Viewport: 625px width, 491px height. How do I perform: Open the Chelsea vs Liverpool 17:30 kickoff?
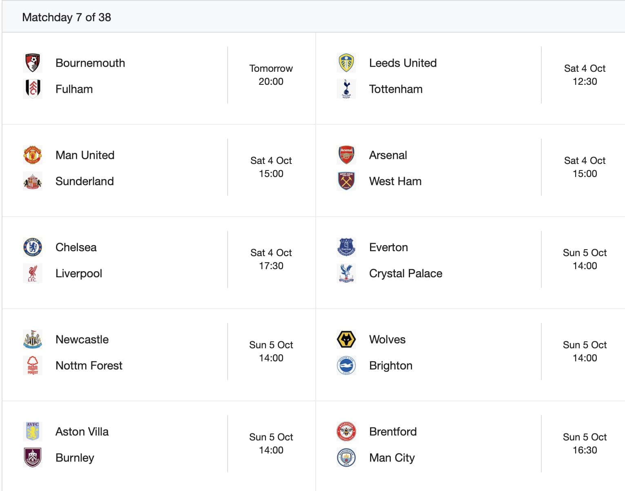271,259
